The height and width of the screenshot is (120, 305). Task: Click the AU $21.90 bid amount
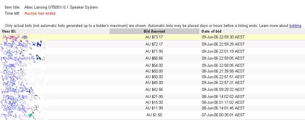[x=154, y=97]
